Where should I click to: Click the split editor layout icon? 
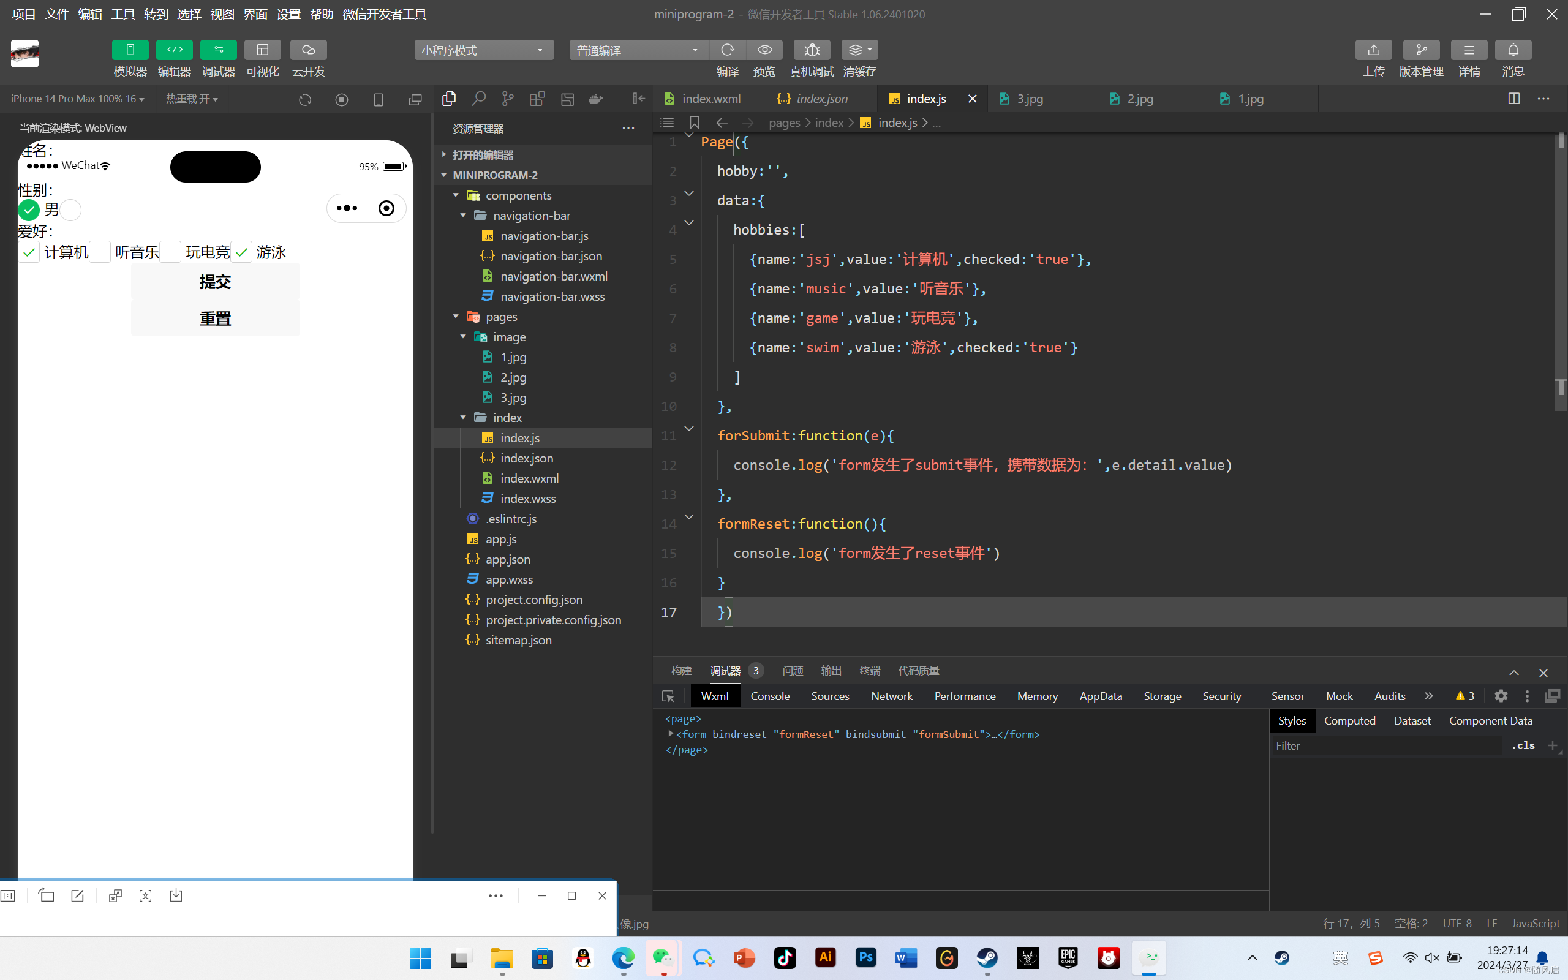coord(1513,99)
